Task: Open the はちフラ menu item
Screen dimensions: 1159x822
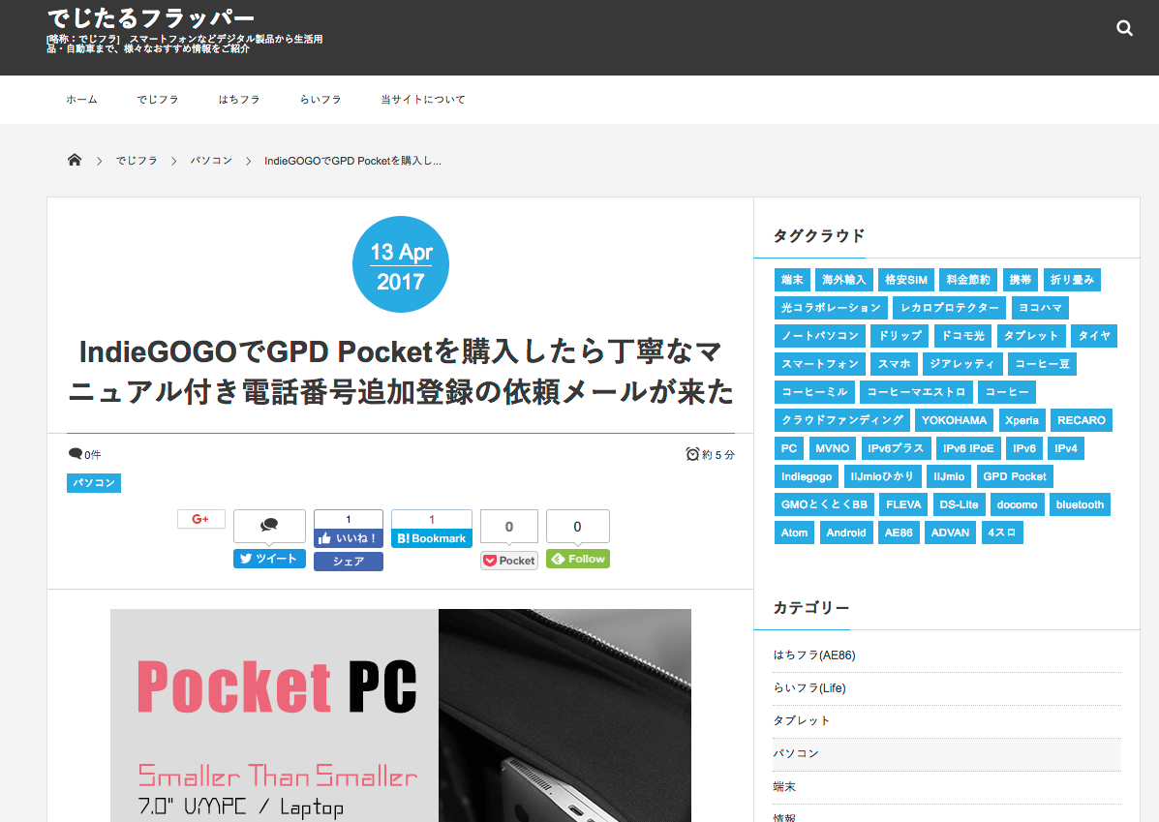Action: [239, 99]
